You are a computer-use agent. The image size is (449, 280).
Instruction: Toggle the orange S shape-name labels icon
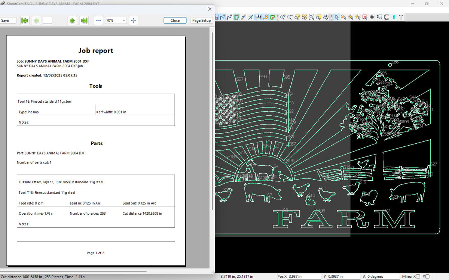[x=266, y=17]
